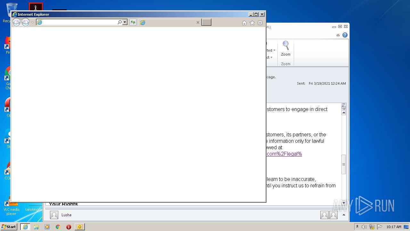Close the current Internet Explorer tab
The width and height of the screenshot is (410, 231).
click(198, 22)
